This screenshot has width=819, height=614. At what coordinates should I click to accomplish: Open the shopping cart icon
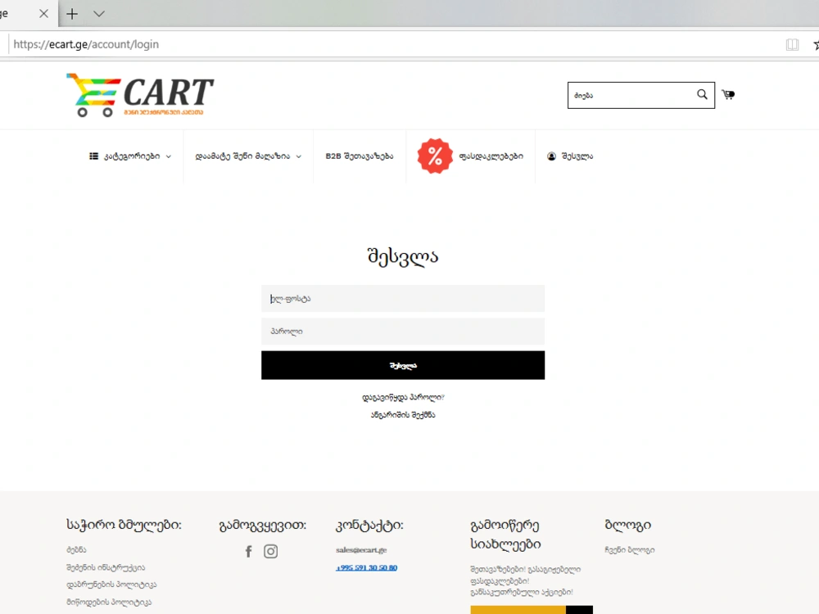point(727,94)
